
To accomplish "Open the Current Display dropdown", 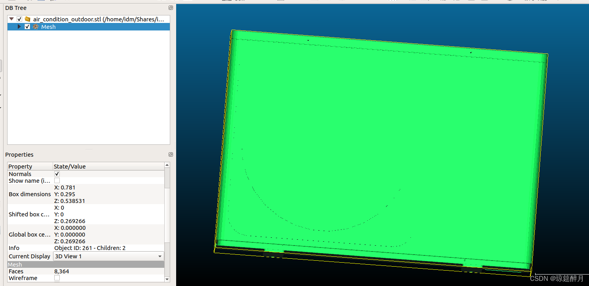I will coord(109,256).
